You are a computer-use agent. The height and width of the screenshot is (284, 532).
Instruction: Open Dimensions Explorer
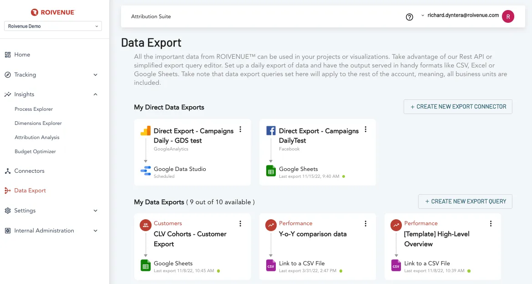click(x=38, y=124)
